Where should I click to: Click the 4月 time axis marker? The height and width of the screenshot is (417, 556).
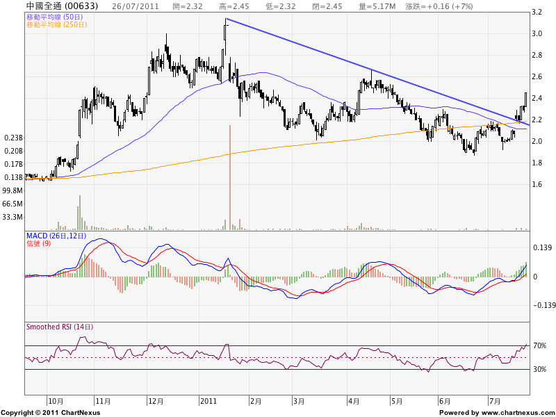pyautogui.click(x=354, y=402)
